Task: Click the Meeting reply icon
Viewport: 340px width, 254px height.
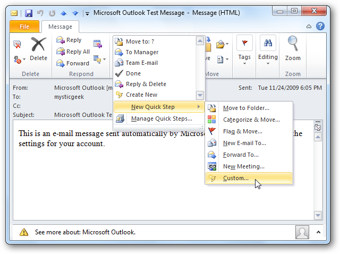Action: tap(98, 44)
